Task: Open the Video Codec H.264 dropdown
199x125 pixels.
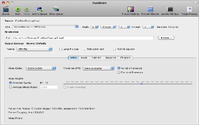Action: point(41,68)
